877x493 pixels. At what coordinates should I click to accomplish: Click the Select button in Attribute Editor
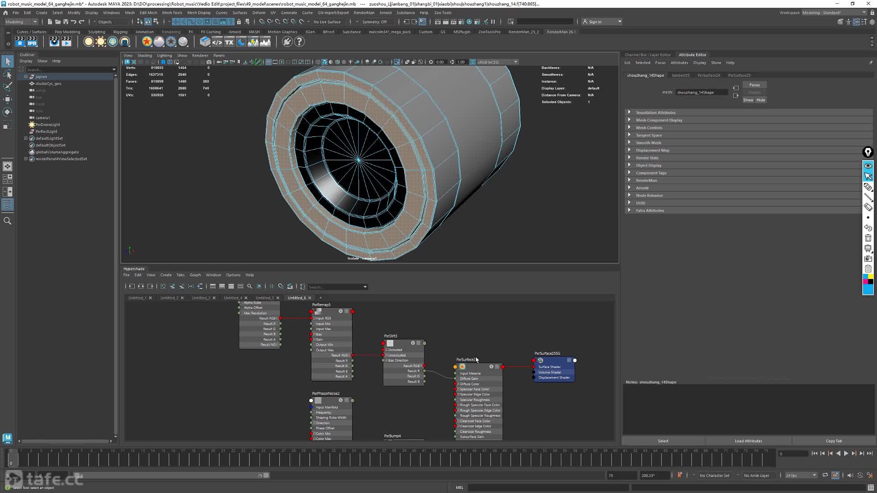(x=663, y=441)
